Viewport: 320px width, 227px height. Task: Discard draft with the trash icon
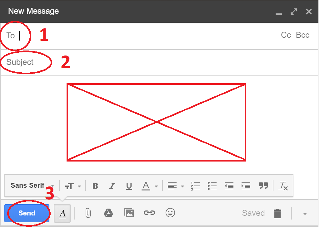pyautogui.click(x=277, y=213)
